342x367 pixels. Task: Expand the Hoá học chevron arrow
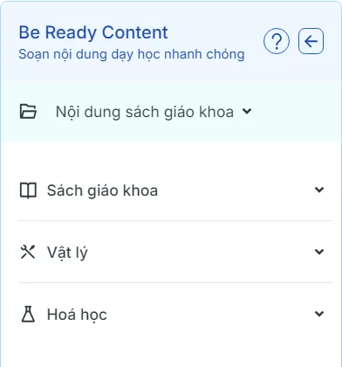point(319,314)
